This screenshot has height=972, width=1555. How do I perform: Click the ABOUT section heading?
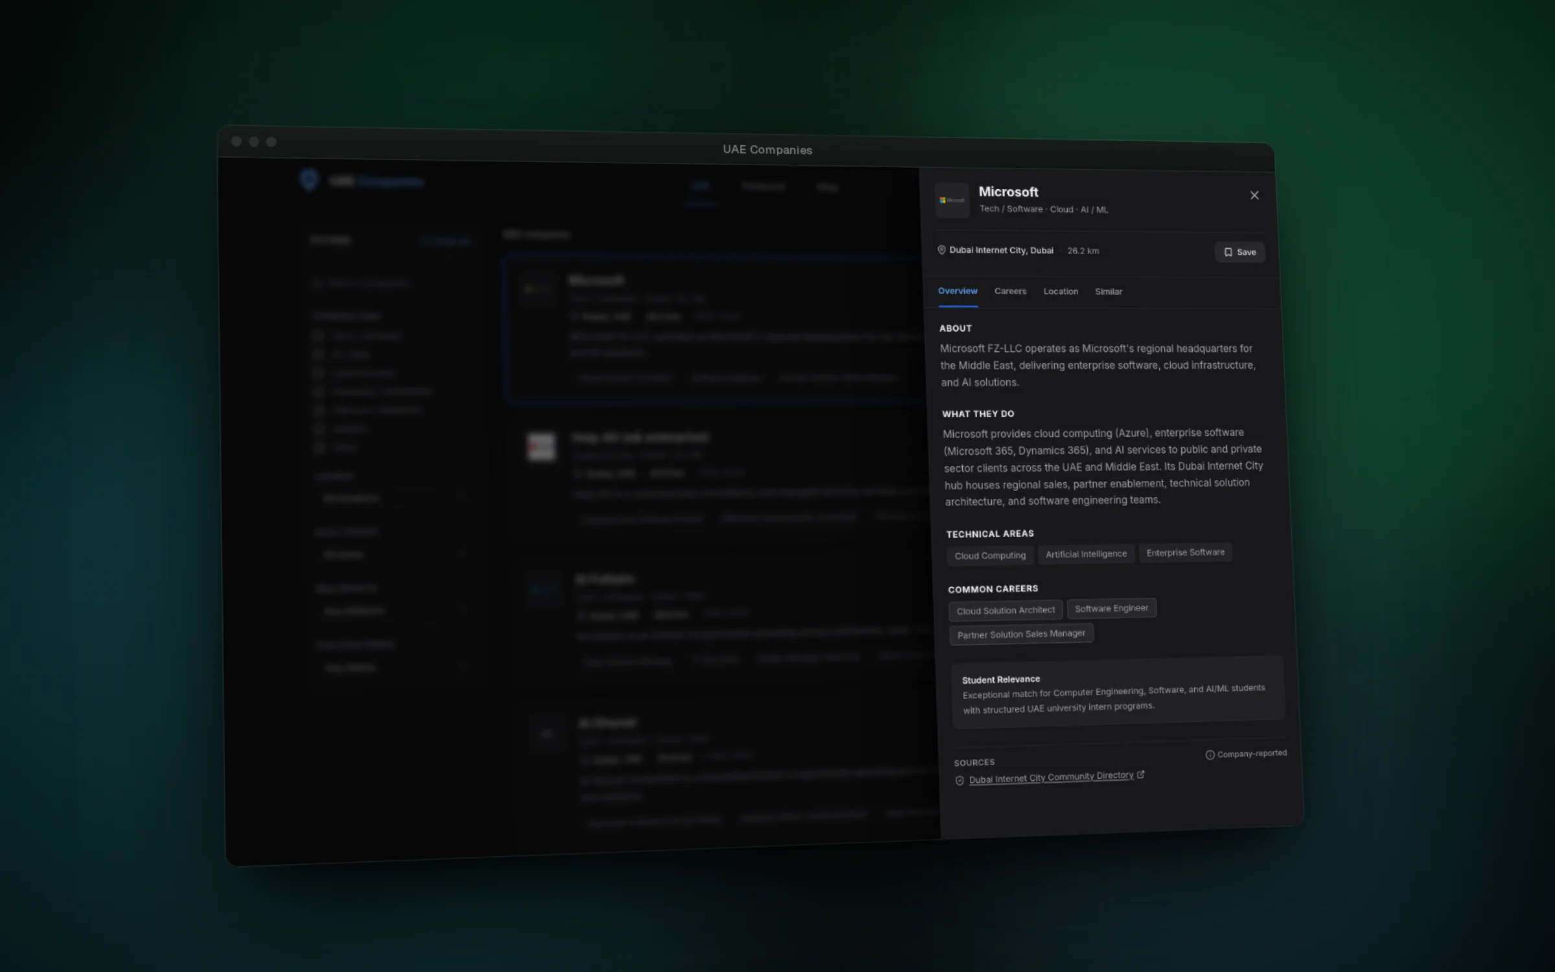point(956,329)
